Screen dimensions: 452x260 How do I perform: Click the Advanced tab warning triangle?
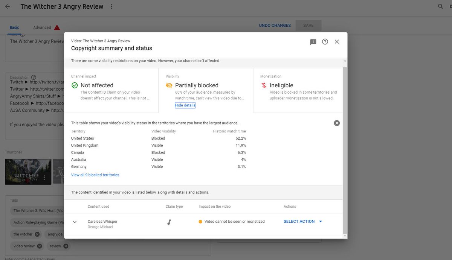57,27
